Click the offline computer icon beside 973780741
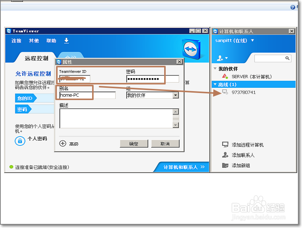The width and height of the screenshot is (302, 228). coord(224,91)
